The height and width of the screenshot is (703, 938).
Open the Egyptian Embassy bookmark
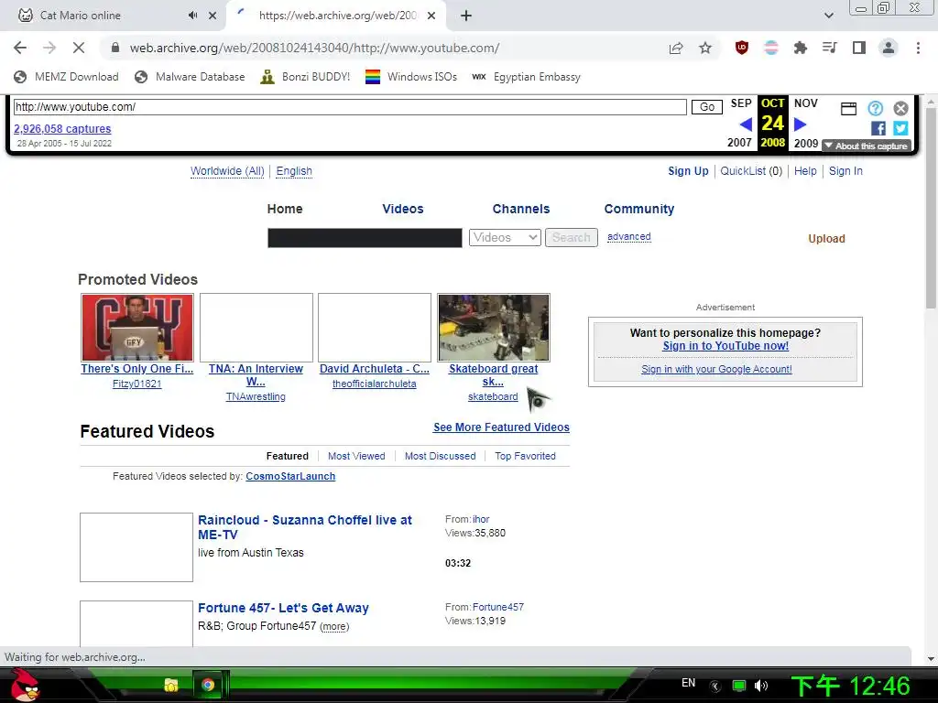[x=527, y=77]
